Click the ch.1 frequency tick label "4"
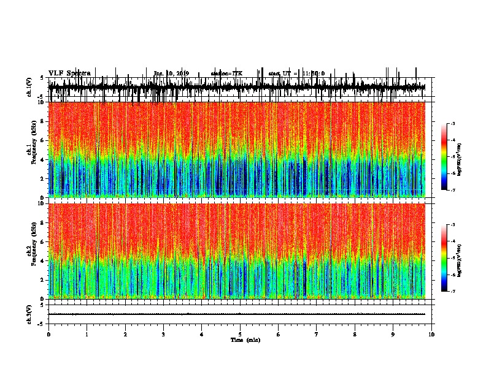 click(42, 160)
